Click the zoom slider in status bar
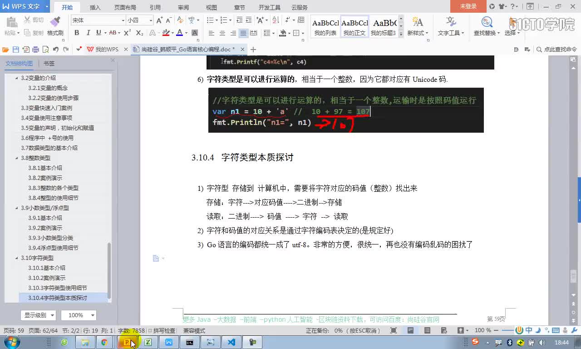This screenshot has height=349, width=581. [x=507, y=330]
